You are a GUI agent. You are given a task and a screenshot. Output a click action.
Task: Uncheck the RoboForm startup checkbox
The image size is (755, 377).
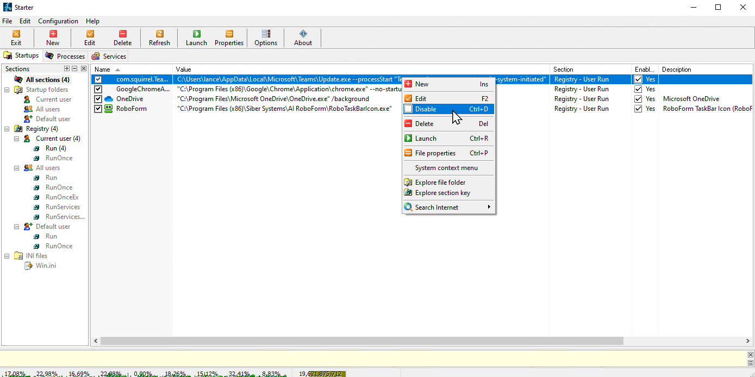98,109
